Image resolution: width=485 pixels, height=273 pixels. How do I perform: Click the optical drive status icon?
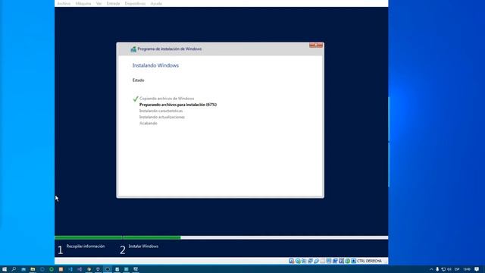pyautogui.click(x=298, y=261)
